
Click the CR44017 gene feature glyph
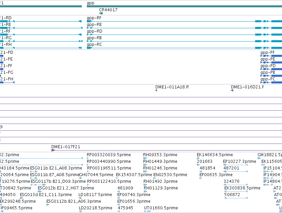tap(101, 13)
